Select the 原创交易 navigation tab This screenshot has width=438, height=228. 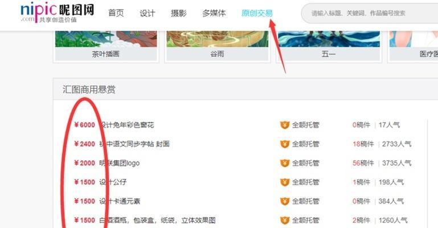click(257, 13)
